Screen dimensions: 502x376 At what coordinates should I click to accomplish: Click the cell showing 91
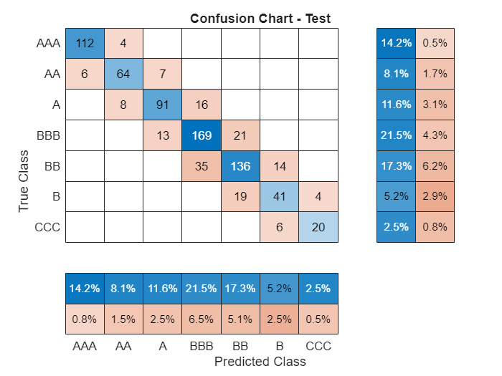pyautogui.click(x=163, y=105)
